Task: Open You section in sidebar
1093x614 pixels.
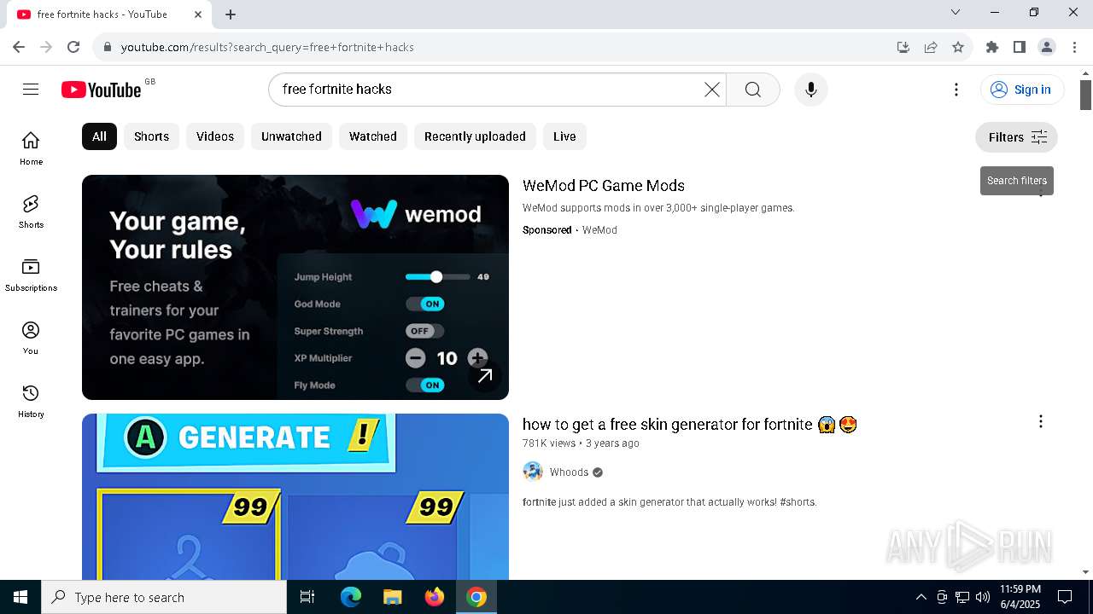Action: click(x=31, y=338)
